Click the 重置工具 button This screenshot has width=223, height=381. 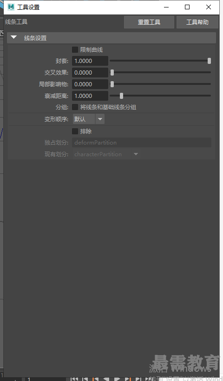149,22
